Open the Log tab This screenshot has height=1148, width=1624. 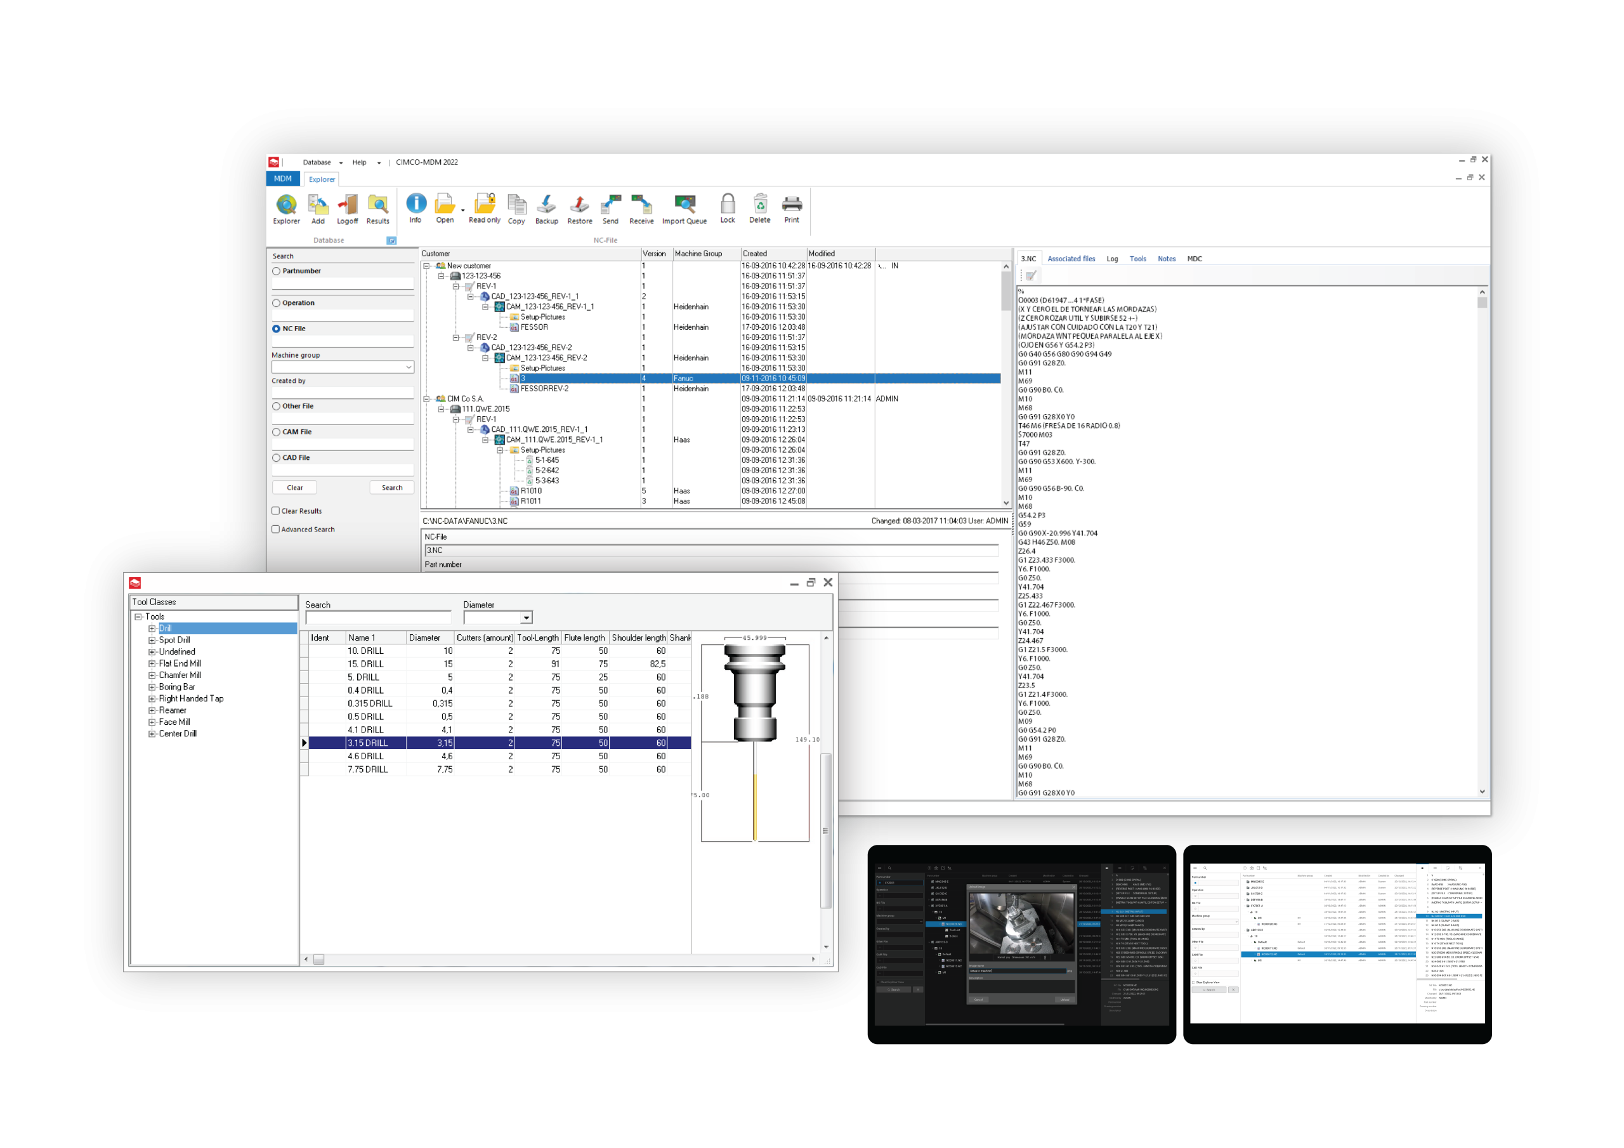(x=1113, y=259)
